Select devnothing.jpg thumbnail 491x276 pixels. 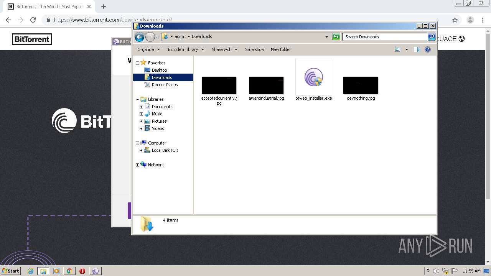[361, 85]
